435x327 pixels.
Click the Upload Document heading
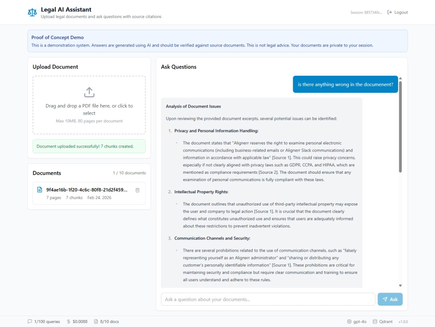point(55,67)
